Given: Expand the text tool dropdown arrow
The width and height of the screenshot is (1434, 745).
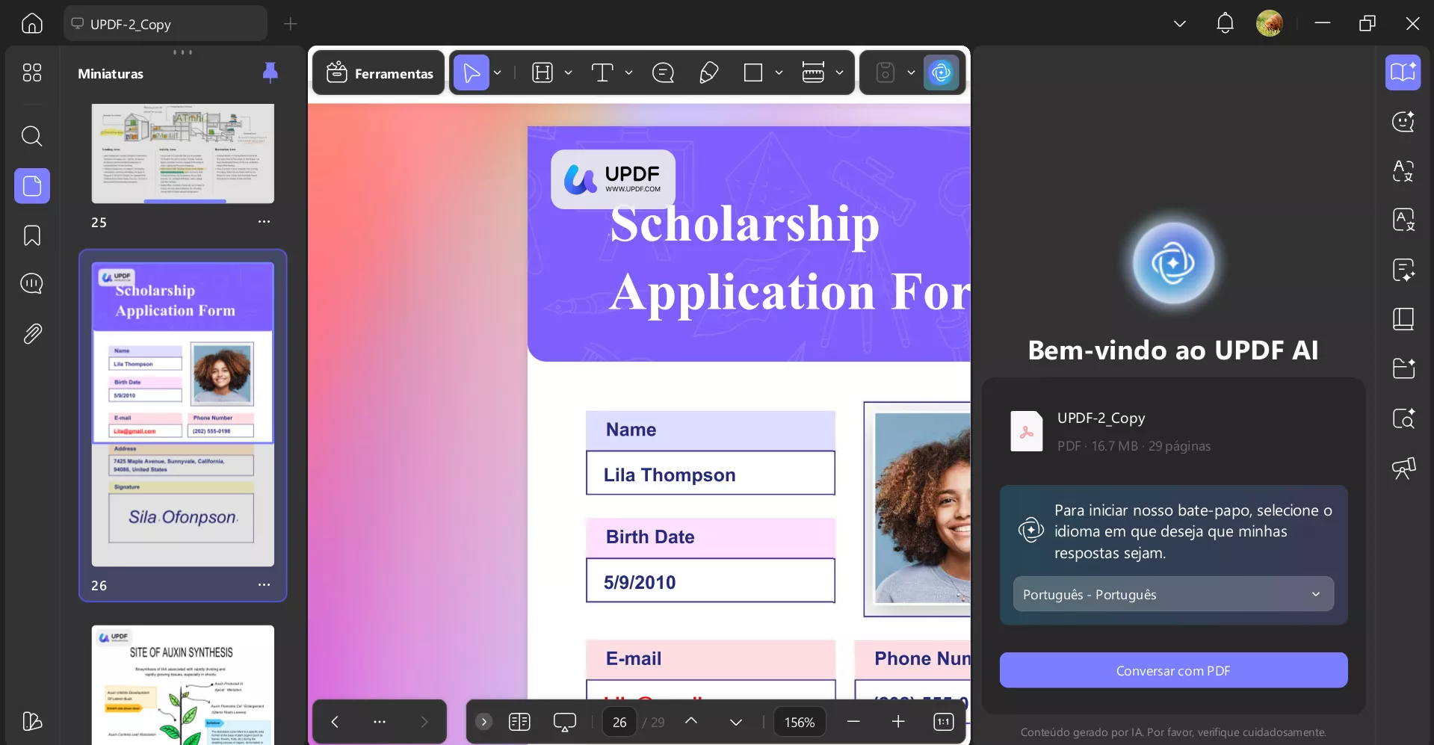Looking at the screenshot, I should [x=628, y=72].
